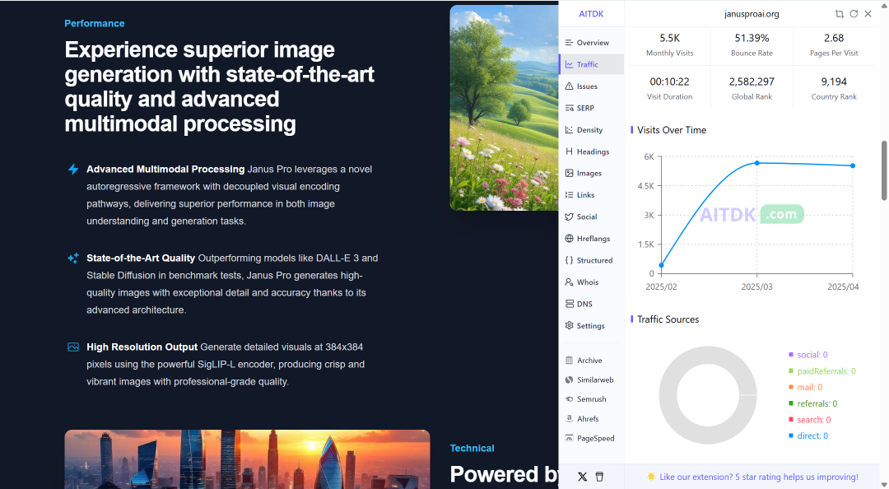Click the Structured braces icon

(570, 260)
